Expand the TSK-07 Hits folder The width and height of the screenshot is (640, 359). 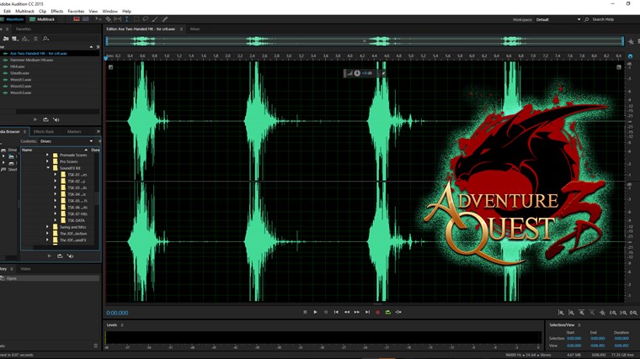coord(55,214)
